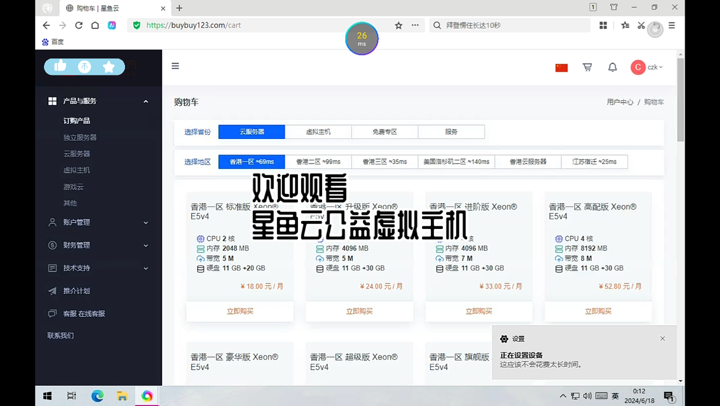Buy the ¥52.80 高配版 plan
This screenshot has width=720, height=406.
tap(598, 311)
